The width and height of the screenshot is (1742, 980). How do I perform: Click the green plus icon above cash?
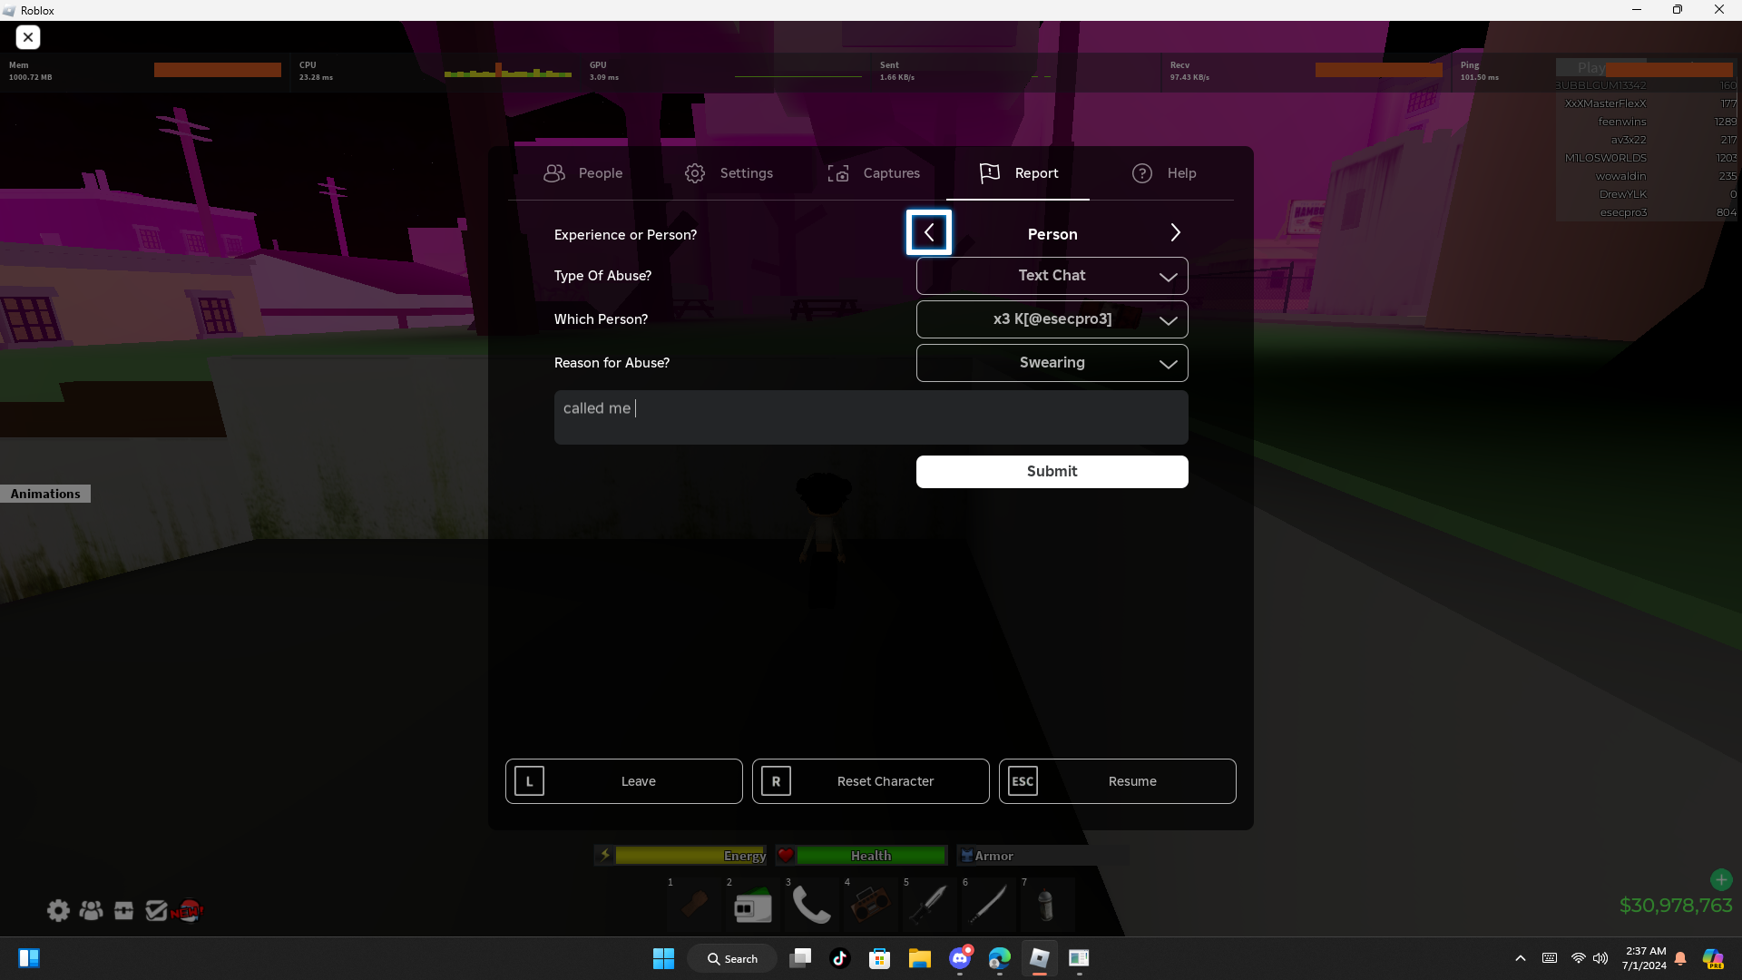1721,879
